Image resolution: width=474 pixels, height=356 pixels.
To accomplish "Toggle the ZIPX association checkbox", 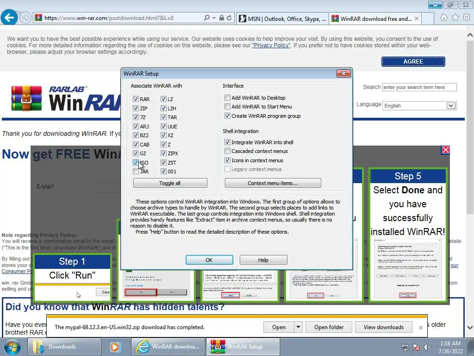I will point(163,153).
